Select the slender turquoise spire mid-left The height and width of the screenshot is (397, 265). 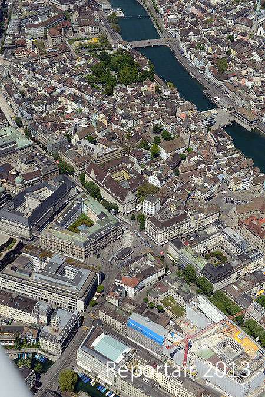coord(94,119)
